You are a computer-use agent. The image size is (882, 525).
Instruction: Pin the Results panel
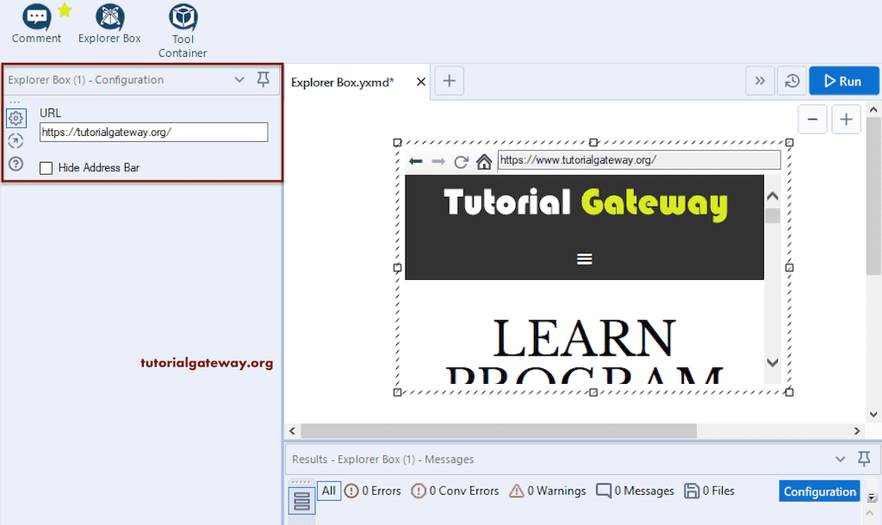864,459
